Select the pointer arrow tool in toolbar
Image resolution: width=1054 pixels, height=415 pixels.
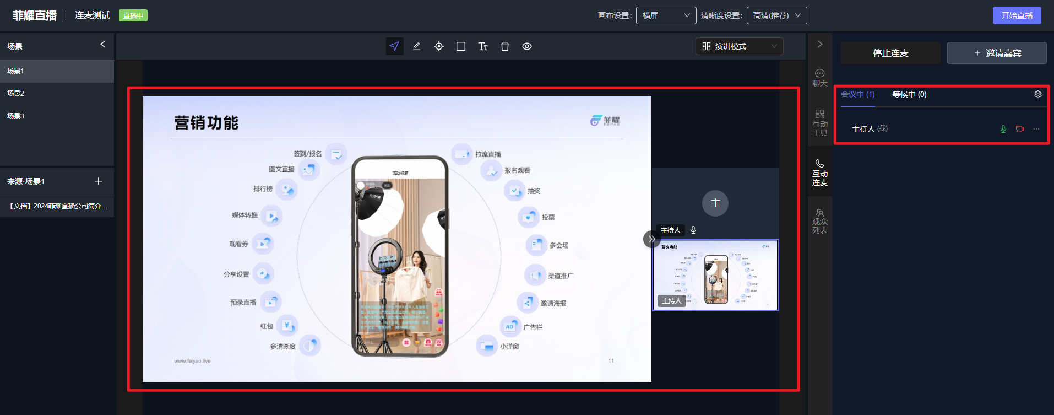pyautogui.click(x=394, y=46)
